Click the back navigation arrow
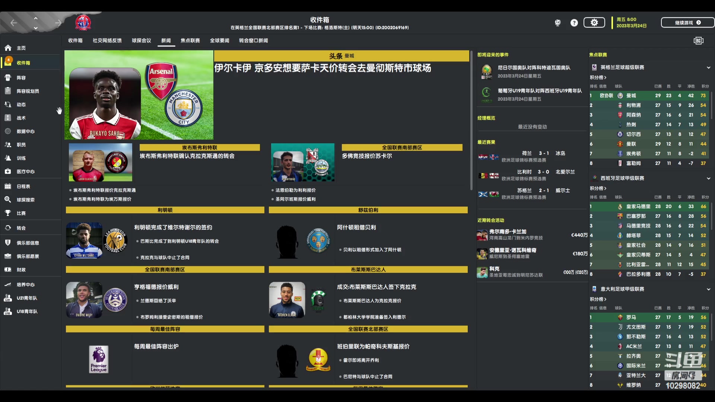Image resolution: width=715 pixels, height=402 pixels. 14,23
